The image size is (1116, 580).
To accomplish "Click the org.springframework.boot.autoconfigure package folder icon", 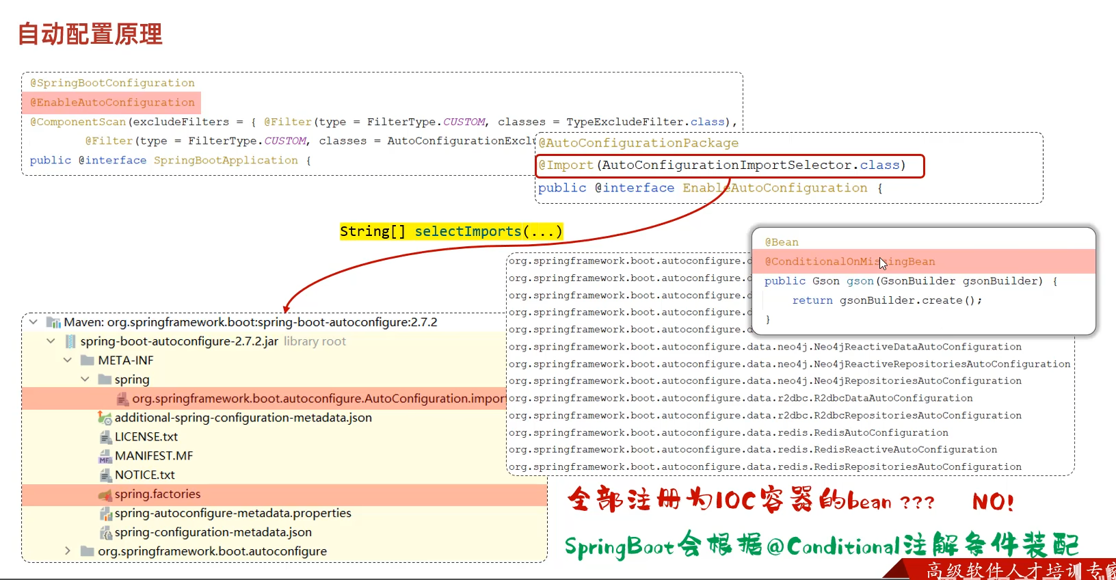I will 88,551.
